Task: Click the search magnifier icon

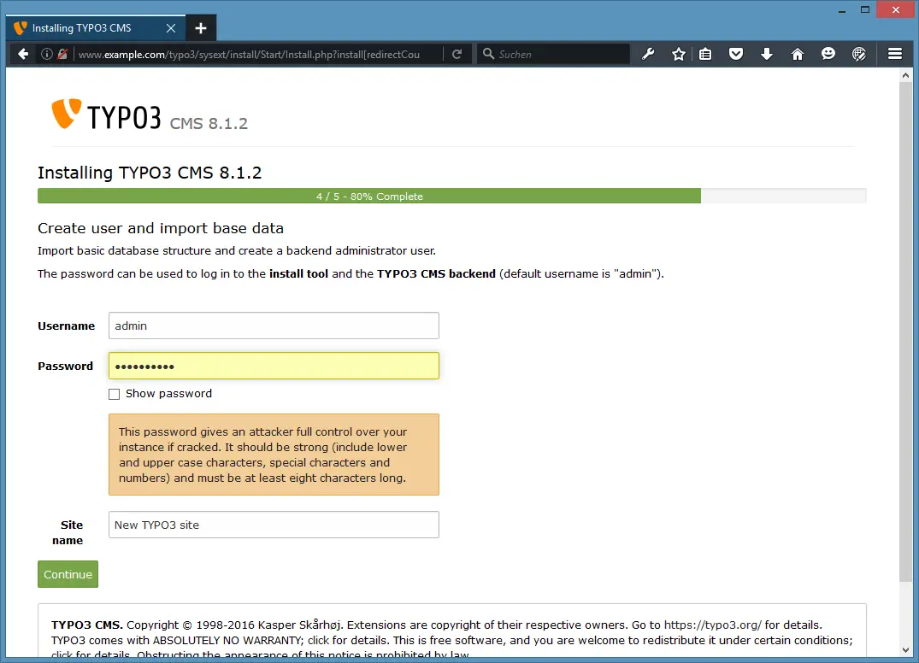Action: 488,54
